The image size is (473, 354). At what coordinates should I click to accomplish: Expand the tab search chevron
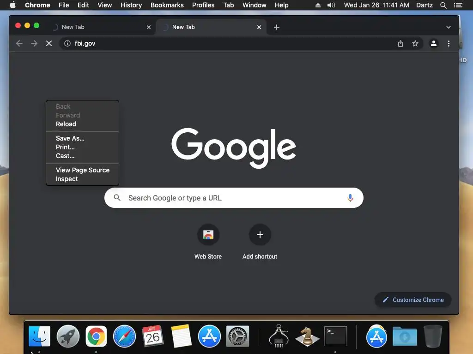click(x=449, y=27)
